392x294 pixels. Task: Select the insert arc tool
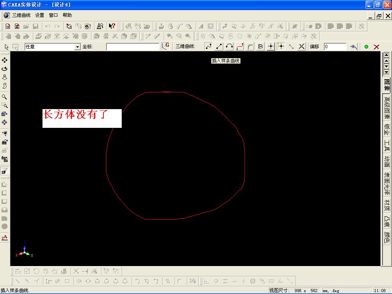(229, 46)
